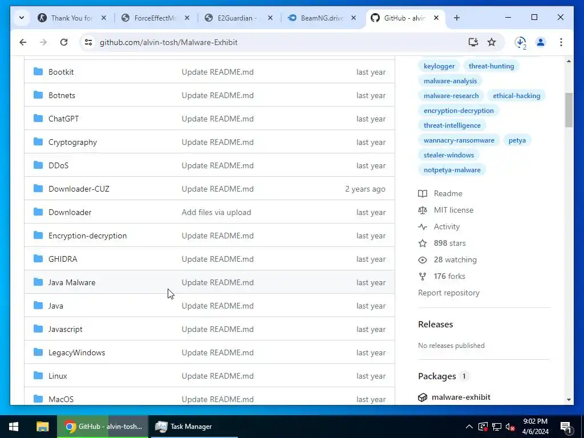View site information icon in address bar

88,42
